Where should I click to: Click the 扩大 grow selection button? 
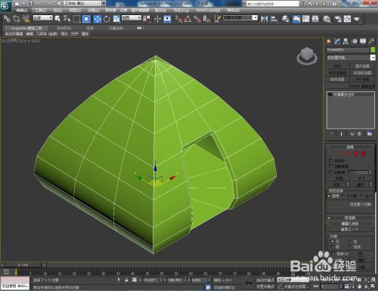tap(362, 178)
